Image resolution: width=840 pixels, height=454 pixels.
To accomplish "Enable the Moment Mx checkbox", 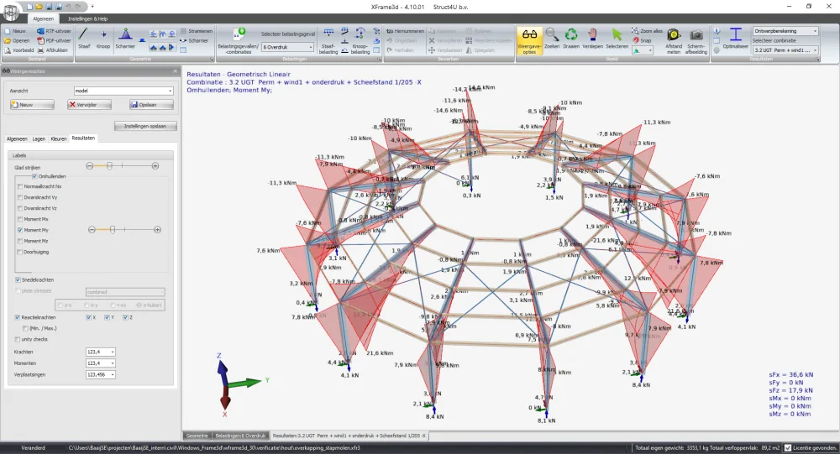I will click(x=20, y=219).
